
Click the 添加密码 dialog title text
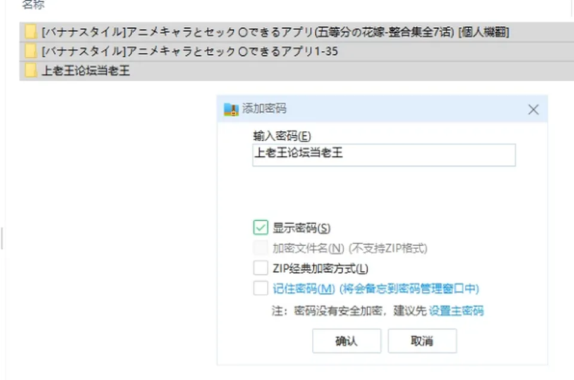point(264,109)
